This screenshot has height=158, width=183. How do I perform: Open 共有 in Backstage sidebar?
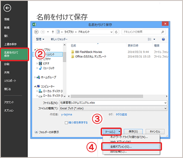tap(7, 72)
